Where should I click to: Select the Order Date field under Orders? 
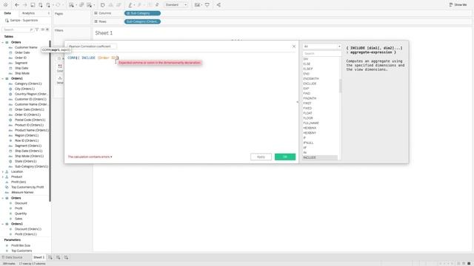tap(22, 52)
